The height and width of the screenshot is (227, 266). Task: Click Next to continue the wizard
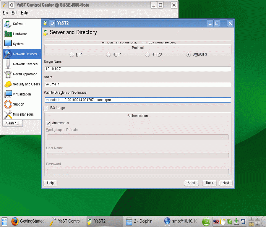226,183
